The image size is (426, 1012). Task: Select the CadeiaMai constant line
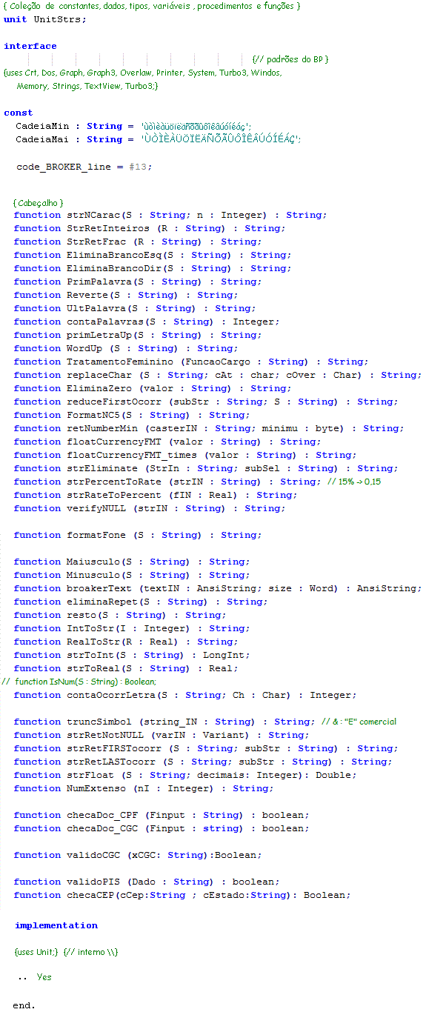coord(159,139)
